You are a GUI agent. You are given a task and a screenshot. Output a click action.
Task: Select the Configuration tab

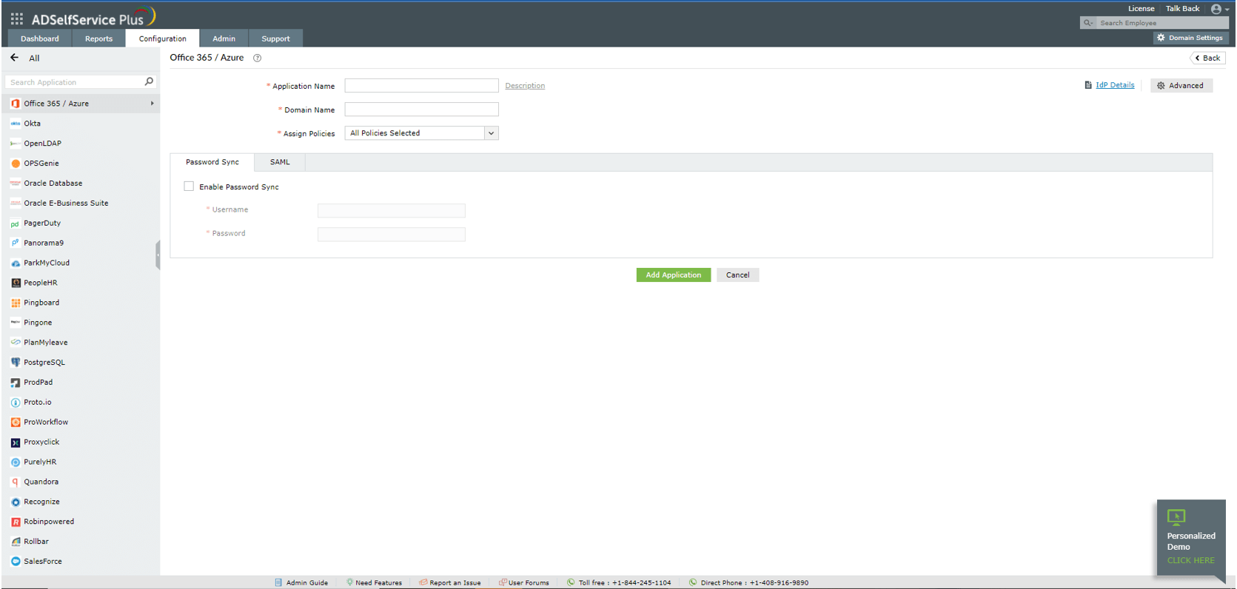tap(163, 38)
